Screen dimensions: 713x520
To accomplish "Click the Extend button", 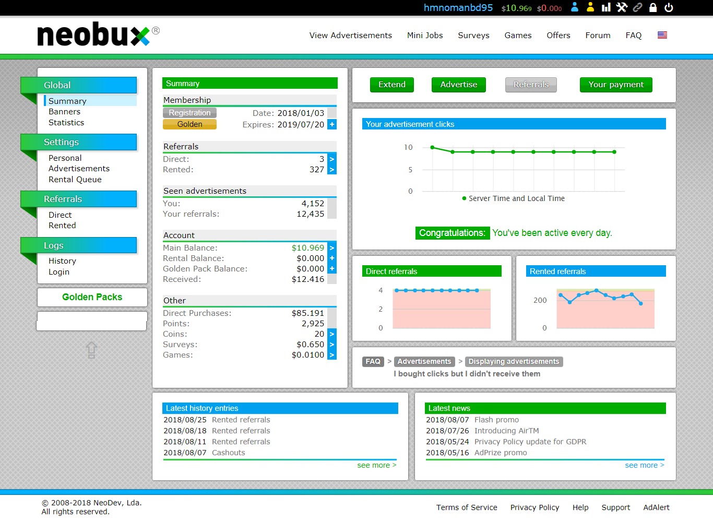I will pos(392,85).
